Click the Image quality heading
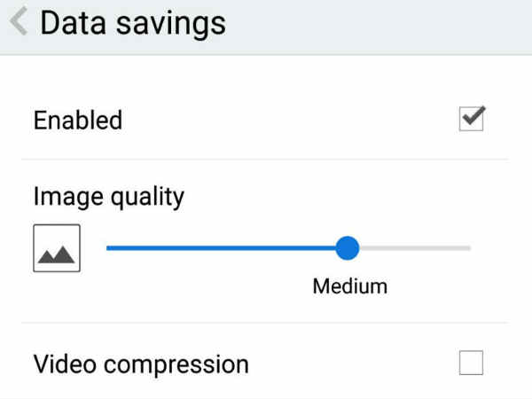 click(x=109, y=198)
